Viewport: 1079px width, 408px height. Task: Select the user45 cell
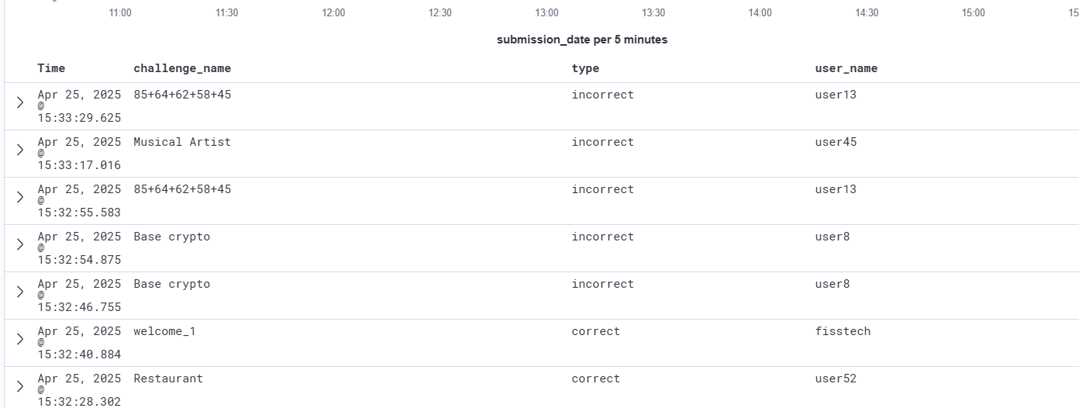[x=836, y=142]
